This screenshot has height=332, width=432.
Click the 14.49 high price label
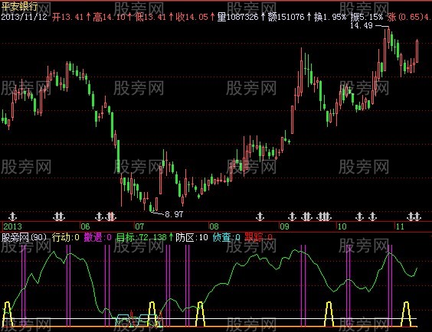point(362,25)
